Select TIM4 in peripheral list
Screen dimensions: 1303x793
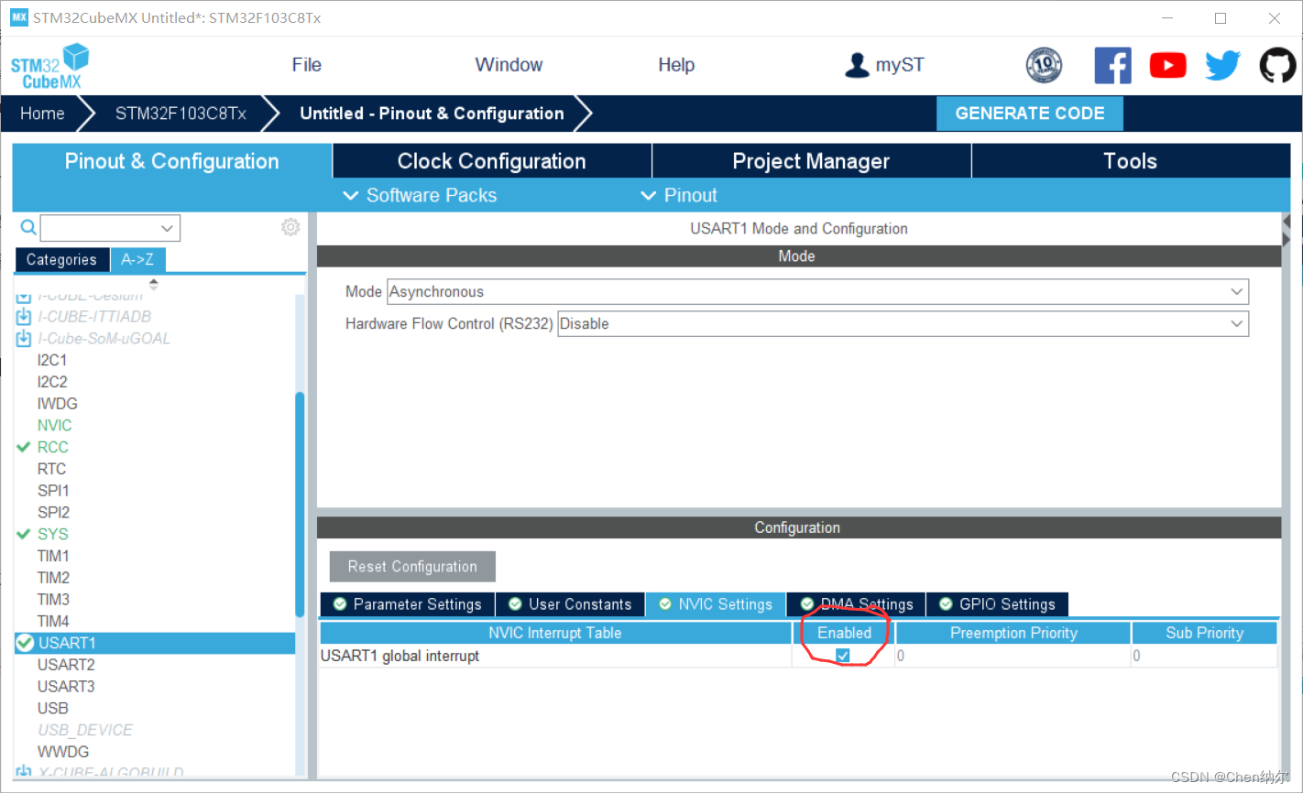pyautogui.click(x=53, y=622)
